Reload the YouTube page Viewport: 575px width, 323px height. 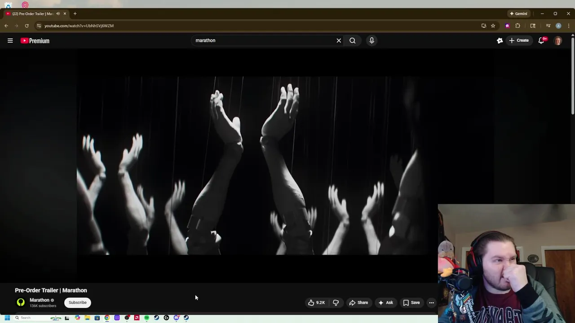point(27,26)
